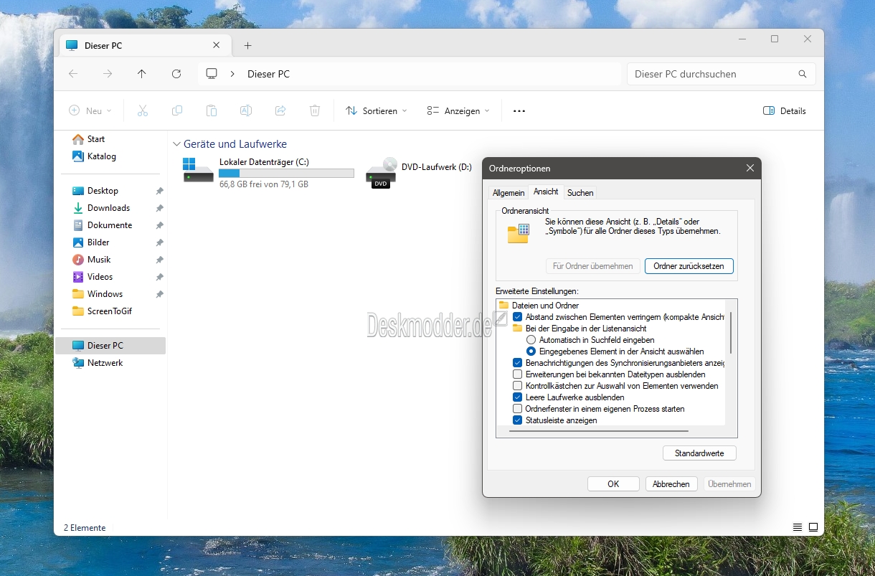
Task: Click the Standardwerte button
Action: [699, 453]
